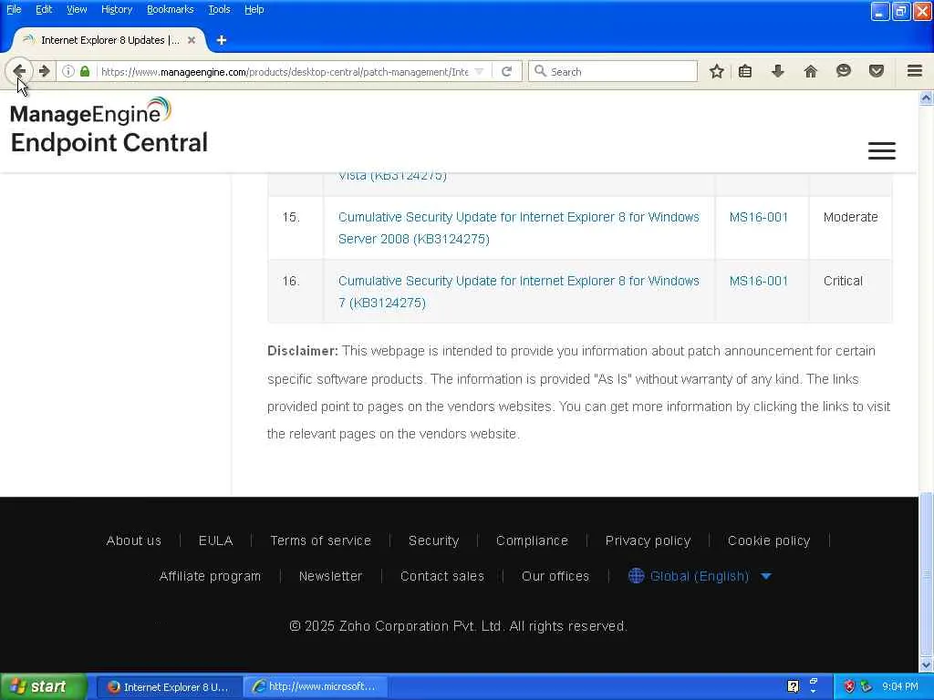Open the EULA footer link
This screenshot has height=700, width=934.
pos(215,540)
